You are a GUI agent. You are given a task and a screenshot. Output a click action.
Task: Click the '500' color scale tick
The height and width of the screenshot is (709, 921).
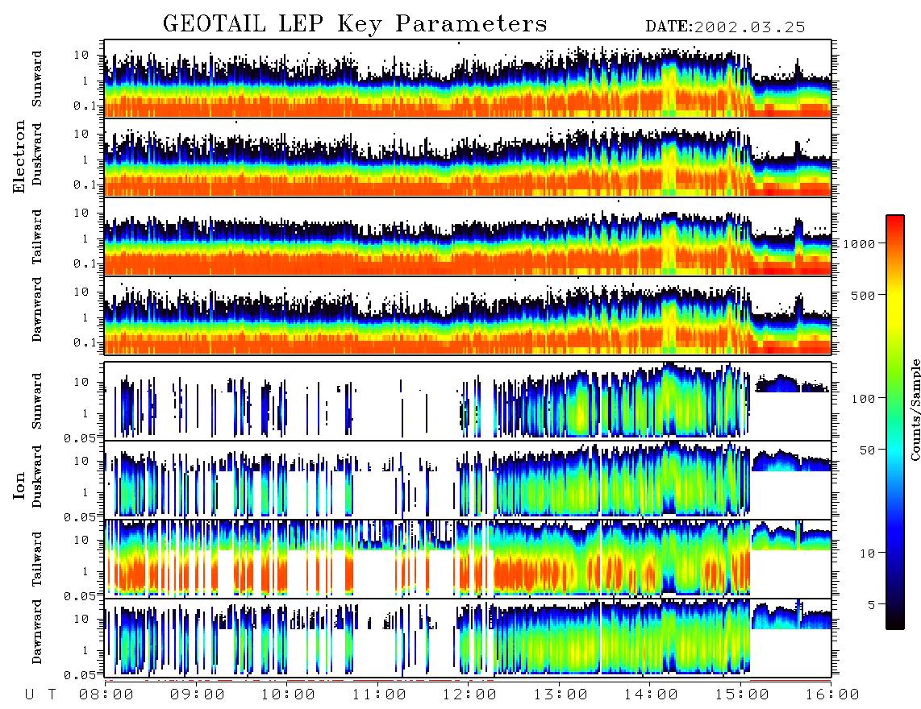[x=863, y=295]
